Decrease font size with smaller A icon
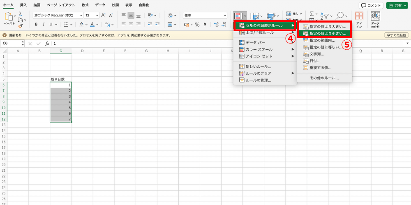Image resolution: width=411 pixels, height=205 pixels. pos(111,16)
